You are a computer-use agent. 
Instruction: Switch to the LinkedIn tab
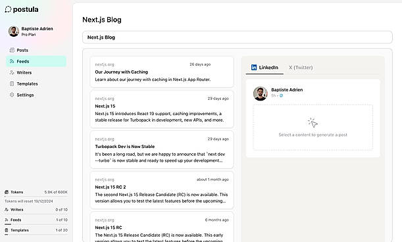264,68
